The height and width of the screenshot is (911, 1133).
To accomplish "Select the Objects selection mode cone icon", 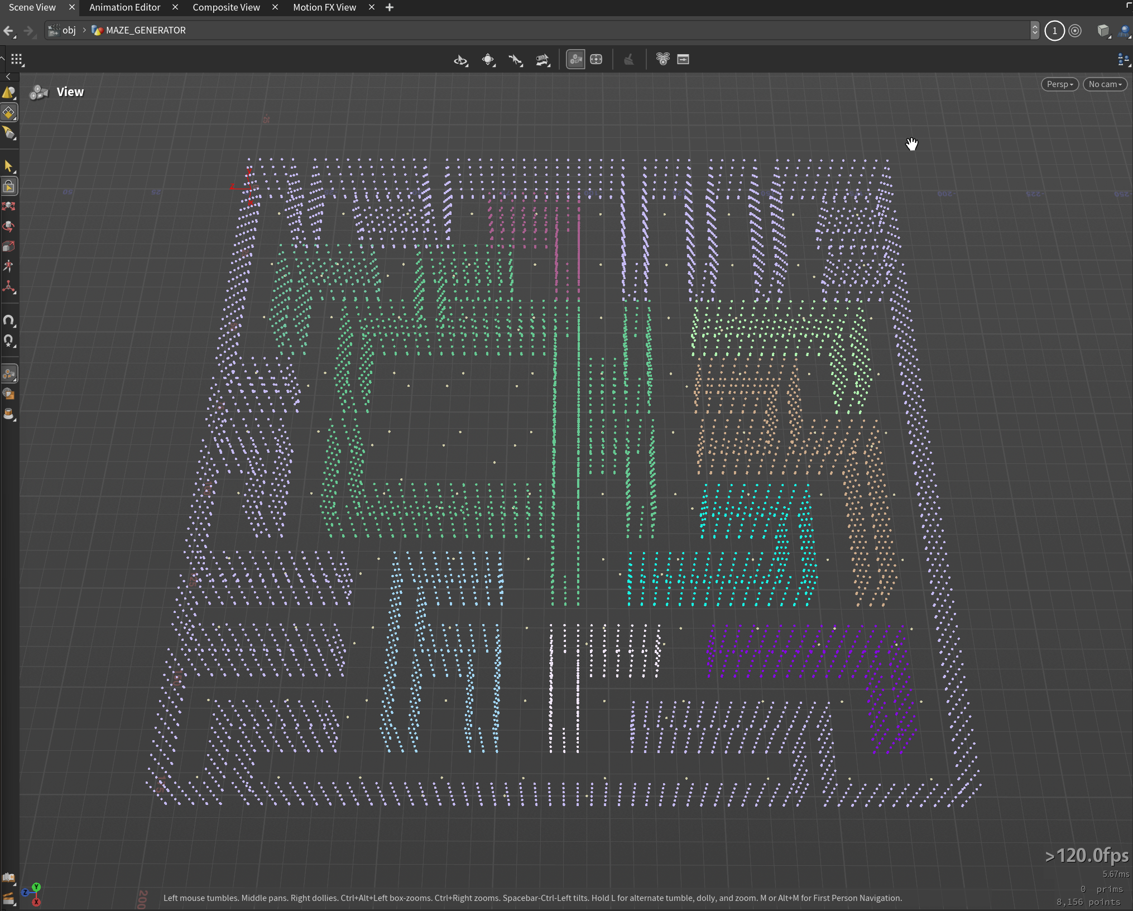I will pos(8,92).
